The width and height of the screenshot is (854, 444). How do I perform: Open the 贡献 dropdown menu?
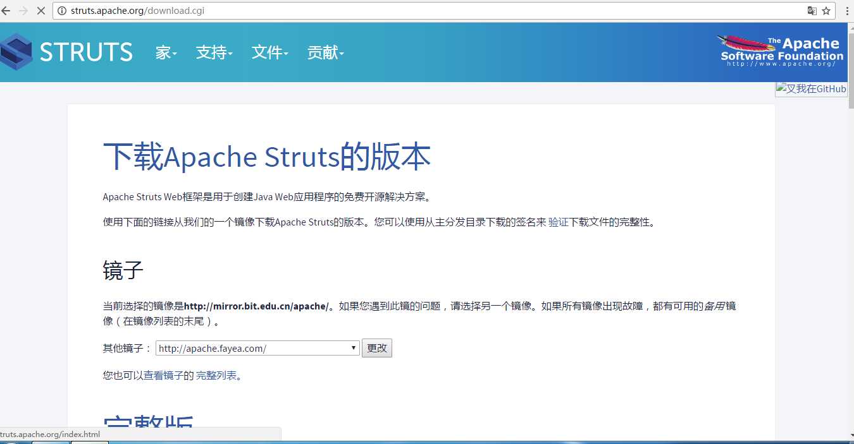point(326,52)
